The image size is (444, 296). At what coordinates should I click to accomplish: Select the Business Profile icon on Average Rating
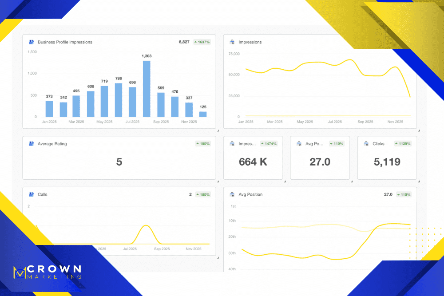point(31,143)
